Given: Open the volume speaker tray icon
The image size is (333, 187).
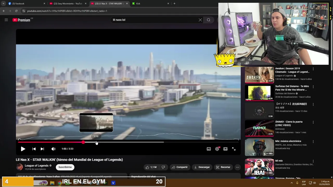Looking at the screenshot, I should click(x=315, y=183).
